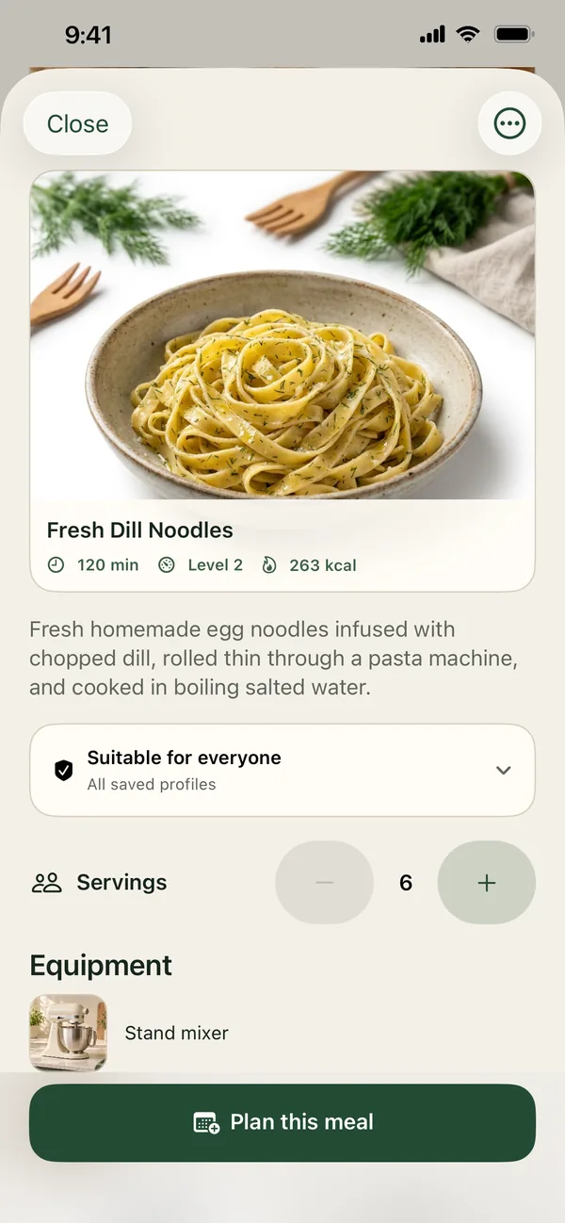Close the recipe sheet
565x1223 pixels.
click(77, 123)
